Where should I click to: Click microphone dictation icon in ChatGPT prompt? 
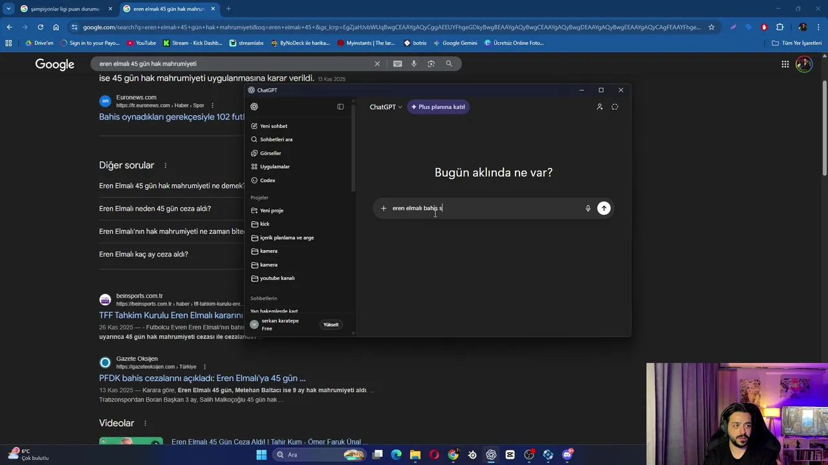tap(588, 208)
